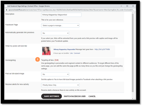142x106 pixels.
Task: Open the Facebook Page dropdown
Action: (60, 25)
